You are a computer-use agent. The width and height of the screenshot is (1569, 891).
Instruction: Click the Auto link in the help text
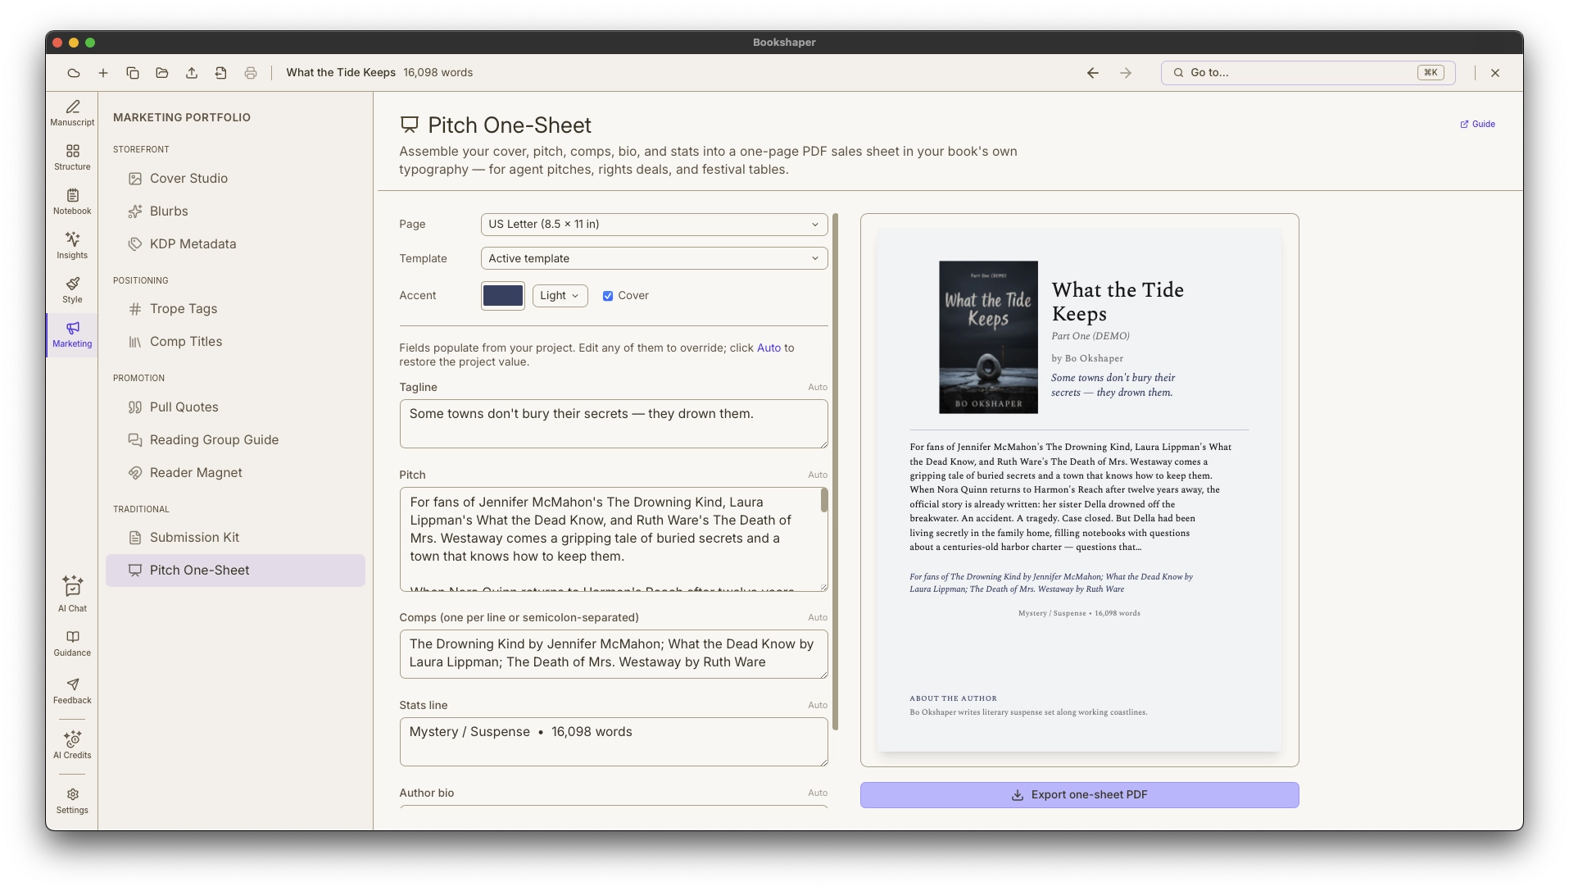pos(769,348)
